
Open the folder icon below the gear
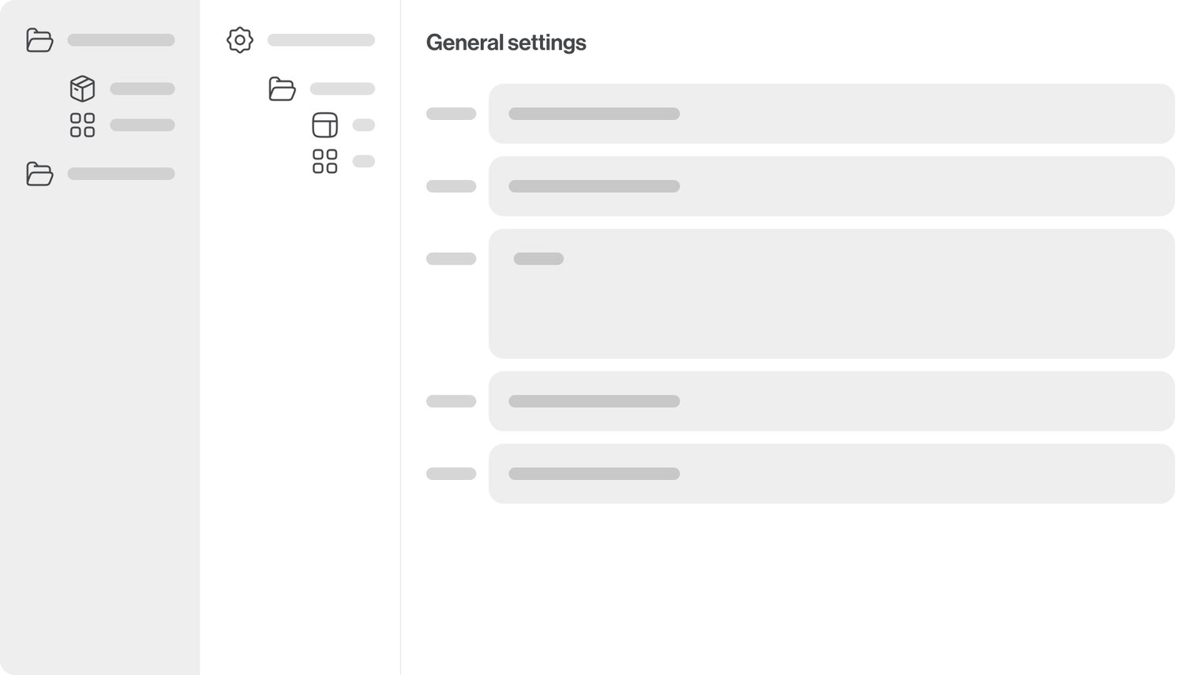282,88
